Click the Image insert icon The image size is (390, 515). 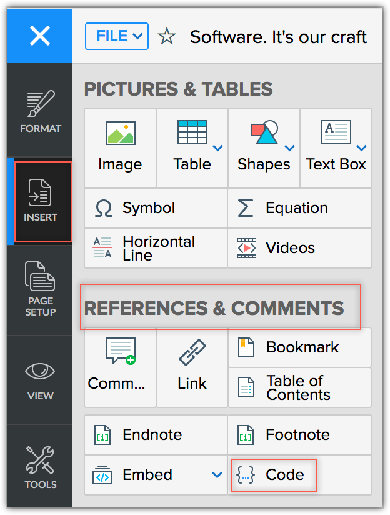(120, 133)
